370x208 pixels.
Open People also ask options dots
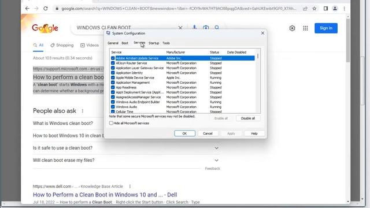pos(82,111)
